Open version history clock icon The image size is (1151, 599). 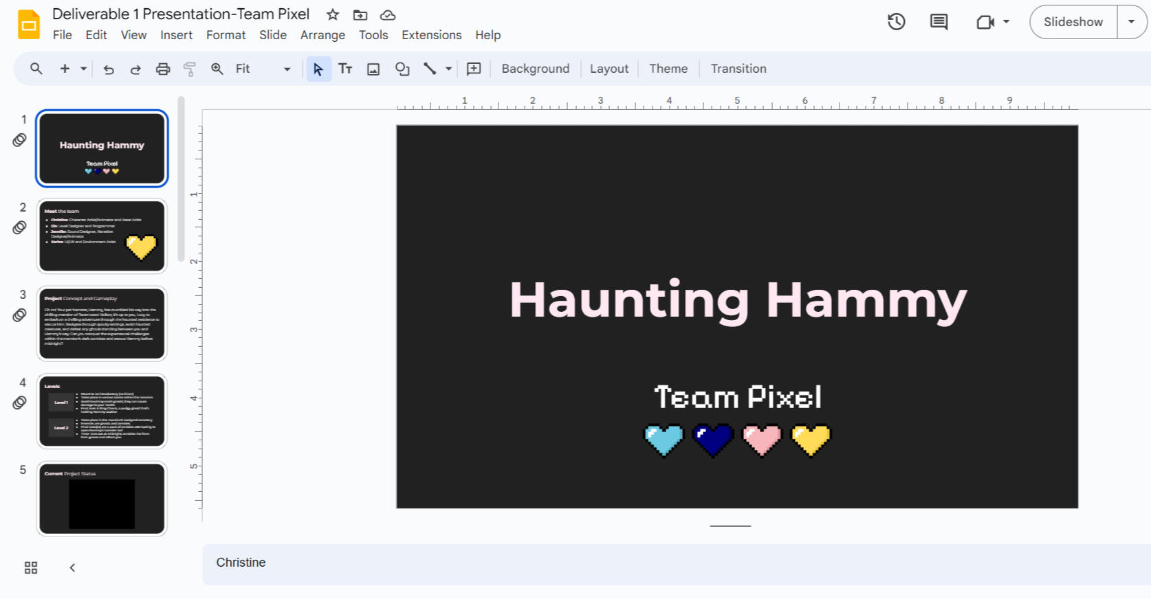pos(896,22)
